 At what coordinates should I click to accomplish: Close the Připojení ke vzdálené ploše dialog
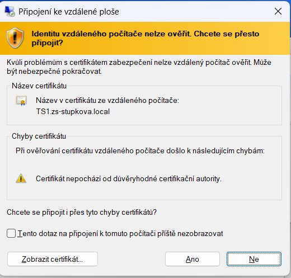pyautogui.click(x=278, y=11)
